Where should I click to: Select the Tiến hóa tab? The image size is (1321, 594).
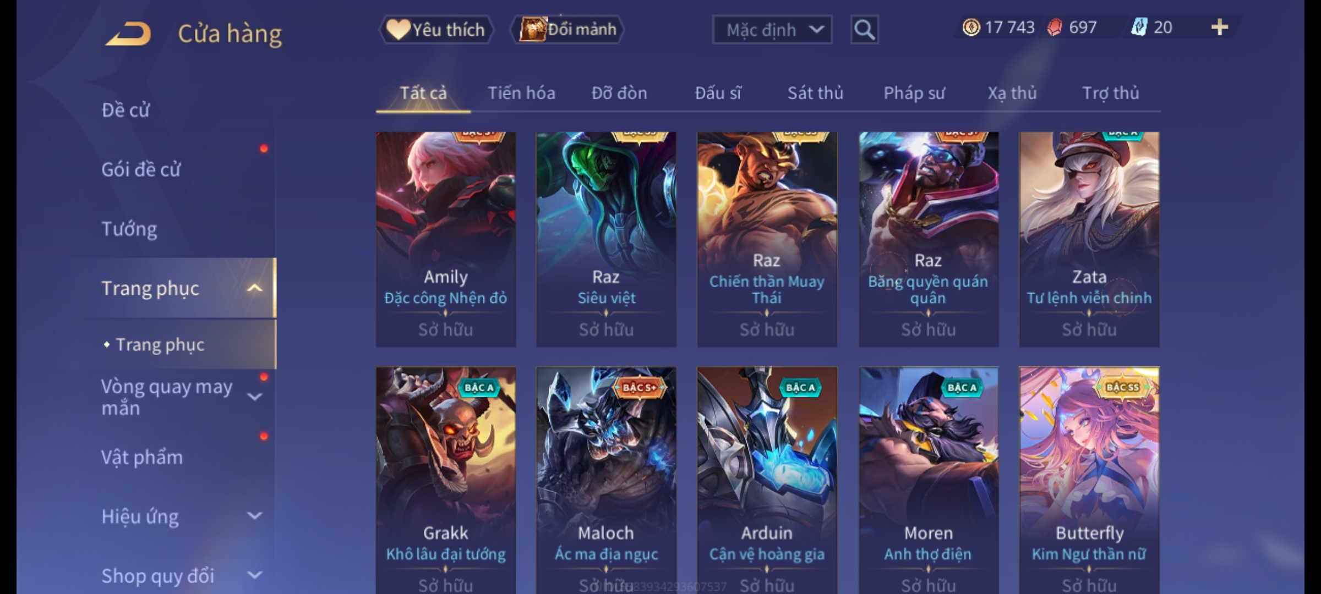521,93
